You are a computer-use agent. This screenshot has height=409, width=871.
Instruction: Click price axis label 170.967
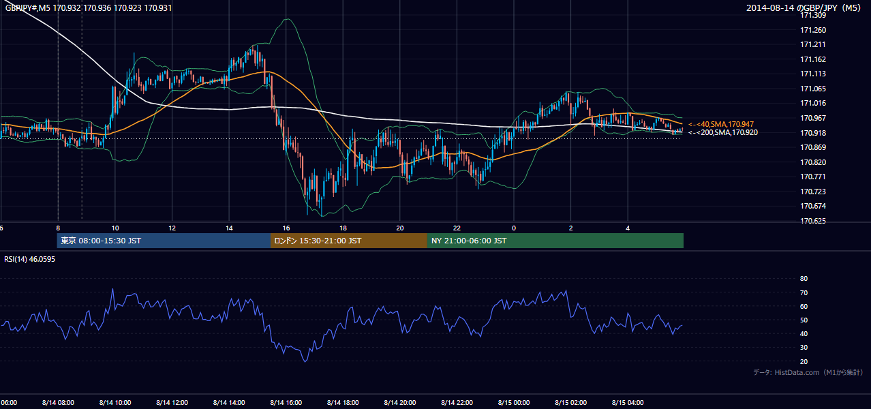pyautogui.click(x=813, y=118)
